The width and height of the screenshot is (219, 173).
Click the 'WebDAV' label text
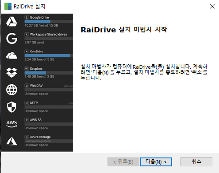36,86
